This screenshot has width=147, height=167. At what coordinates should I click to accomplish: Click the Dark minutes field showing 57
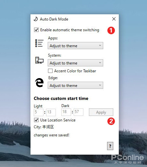coord(79,112)
